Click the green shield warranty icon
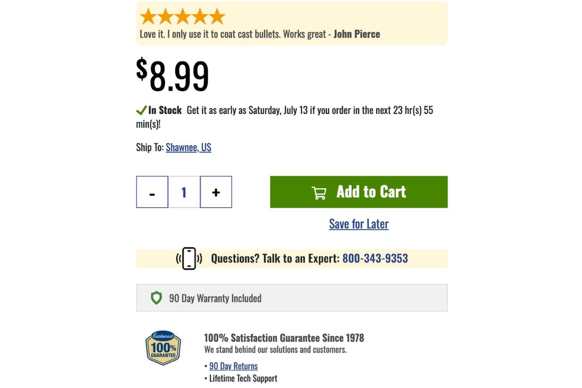 tap(156, 298)
